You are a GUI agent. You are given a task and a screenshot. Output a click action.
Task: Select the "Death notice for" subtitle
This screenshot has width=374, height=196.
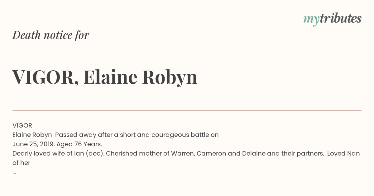[x=51, y=35]
